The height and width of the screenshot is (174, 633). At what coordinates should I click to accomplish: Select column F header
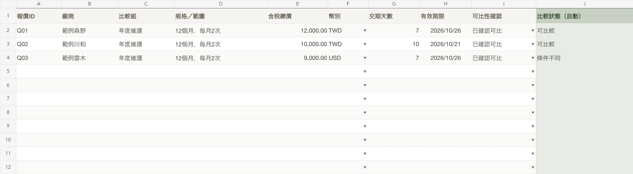[x=348, y=4]
